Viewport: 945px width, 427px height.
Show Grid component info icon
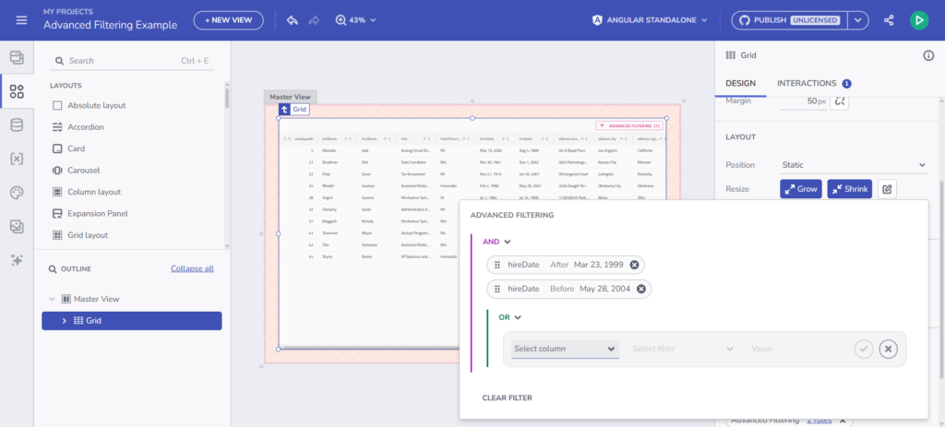coord(928,55)
